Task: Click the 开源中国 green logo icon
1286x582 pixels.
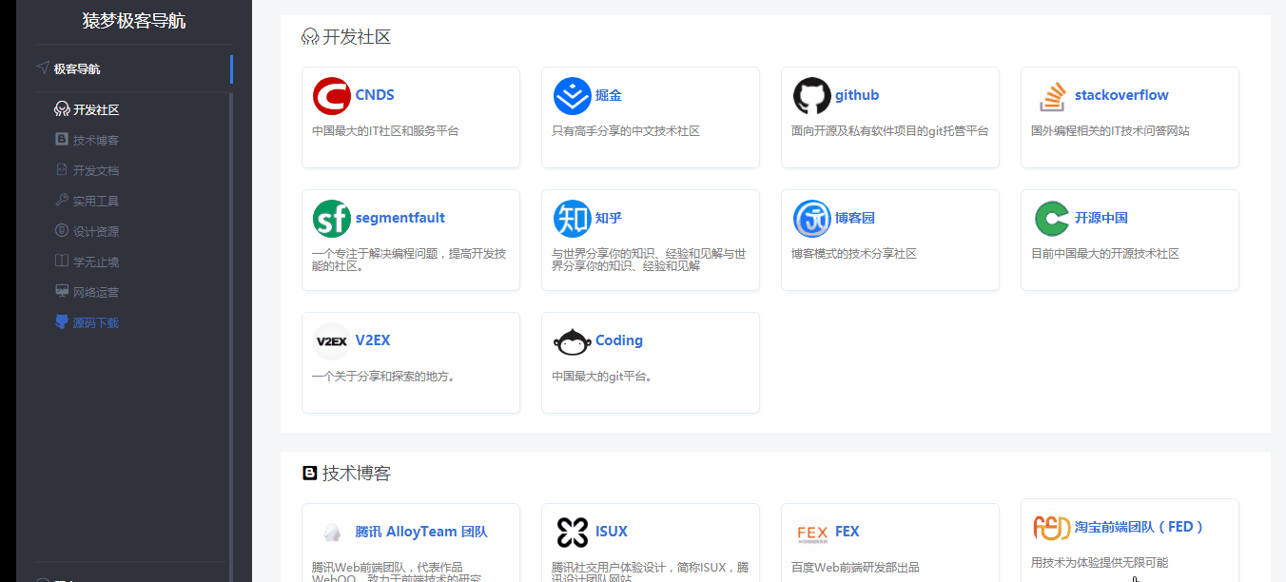Action: 1051,219
